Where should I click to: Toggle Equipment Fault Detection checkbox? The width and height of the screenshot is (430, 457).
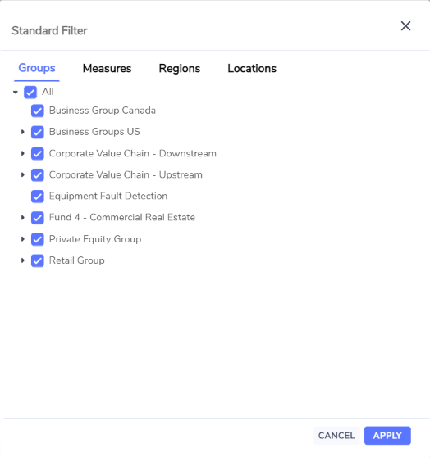pos(38,196)
